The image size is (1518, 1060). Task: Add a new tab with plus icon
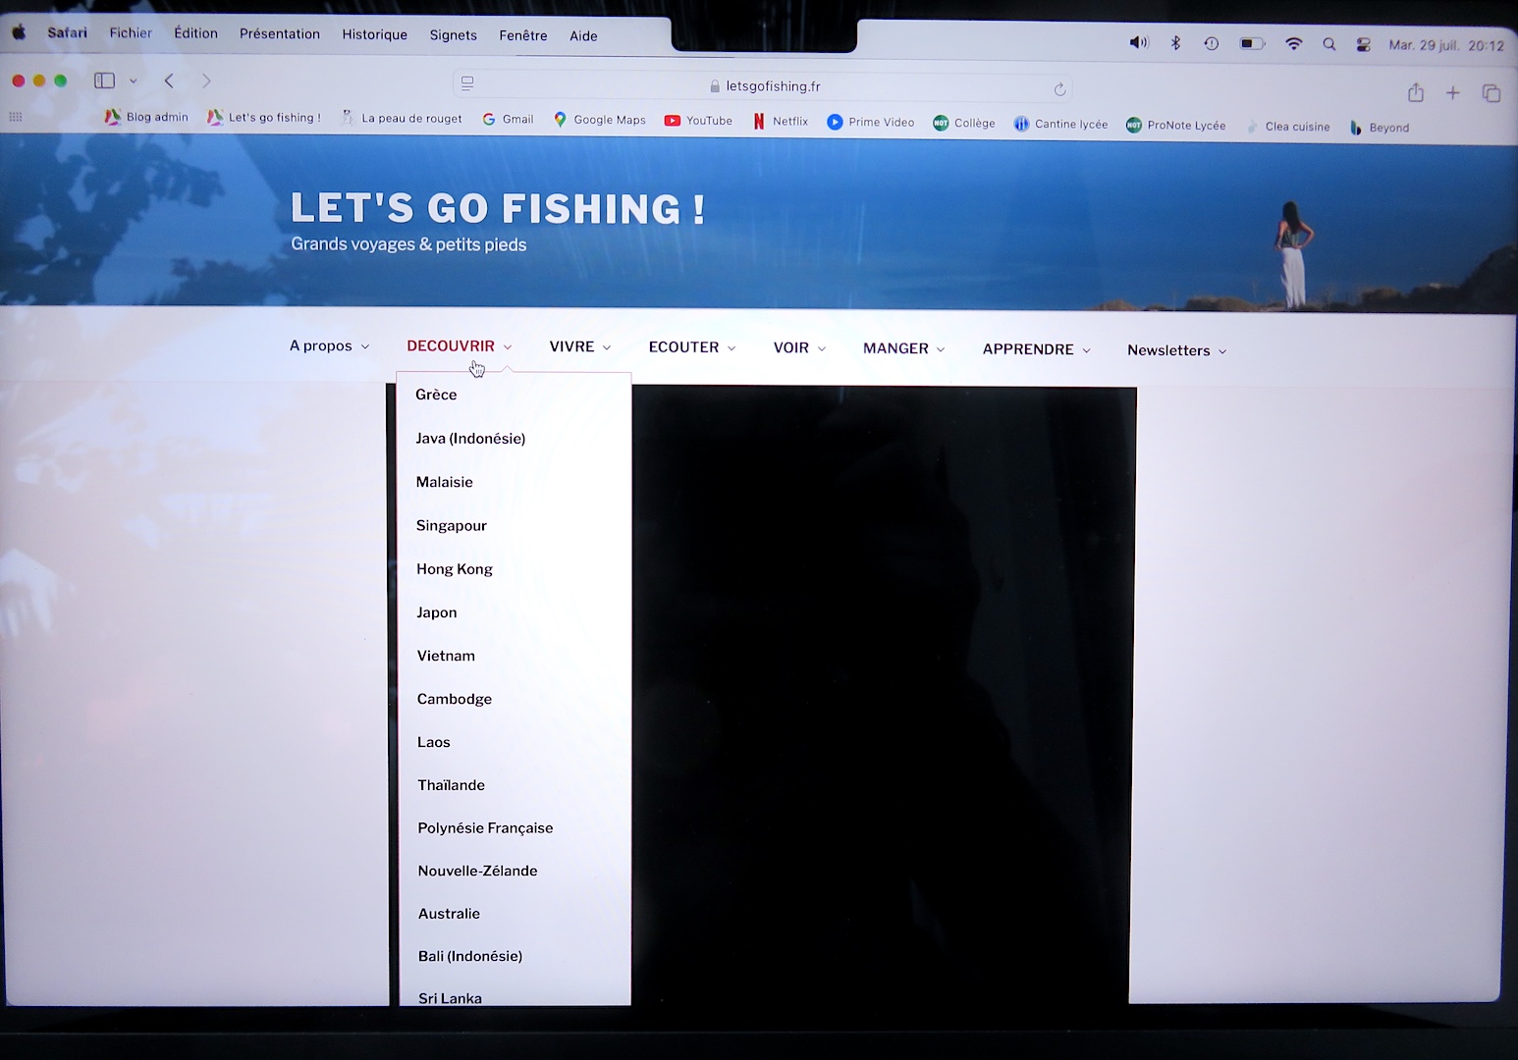click(1453, 93)
